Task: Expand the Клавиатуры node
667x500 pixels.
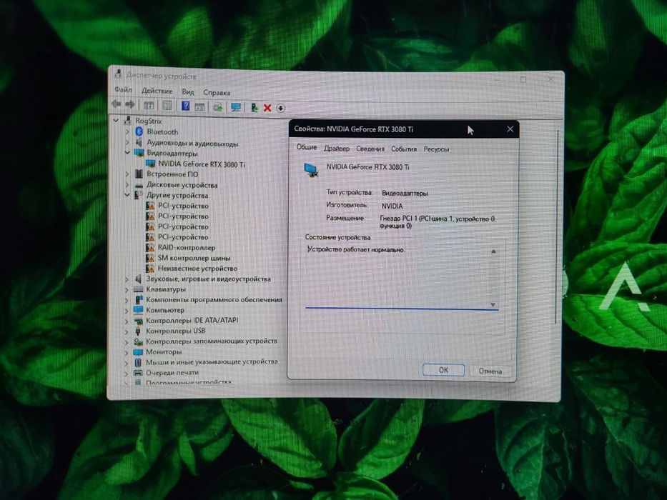Action: (x=127, y=289)
